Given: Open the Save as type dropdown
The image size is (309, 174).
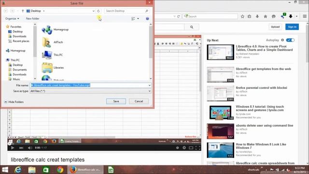Looking at the screenshot, I should pyautogui.click(x=90, y=91).
